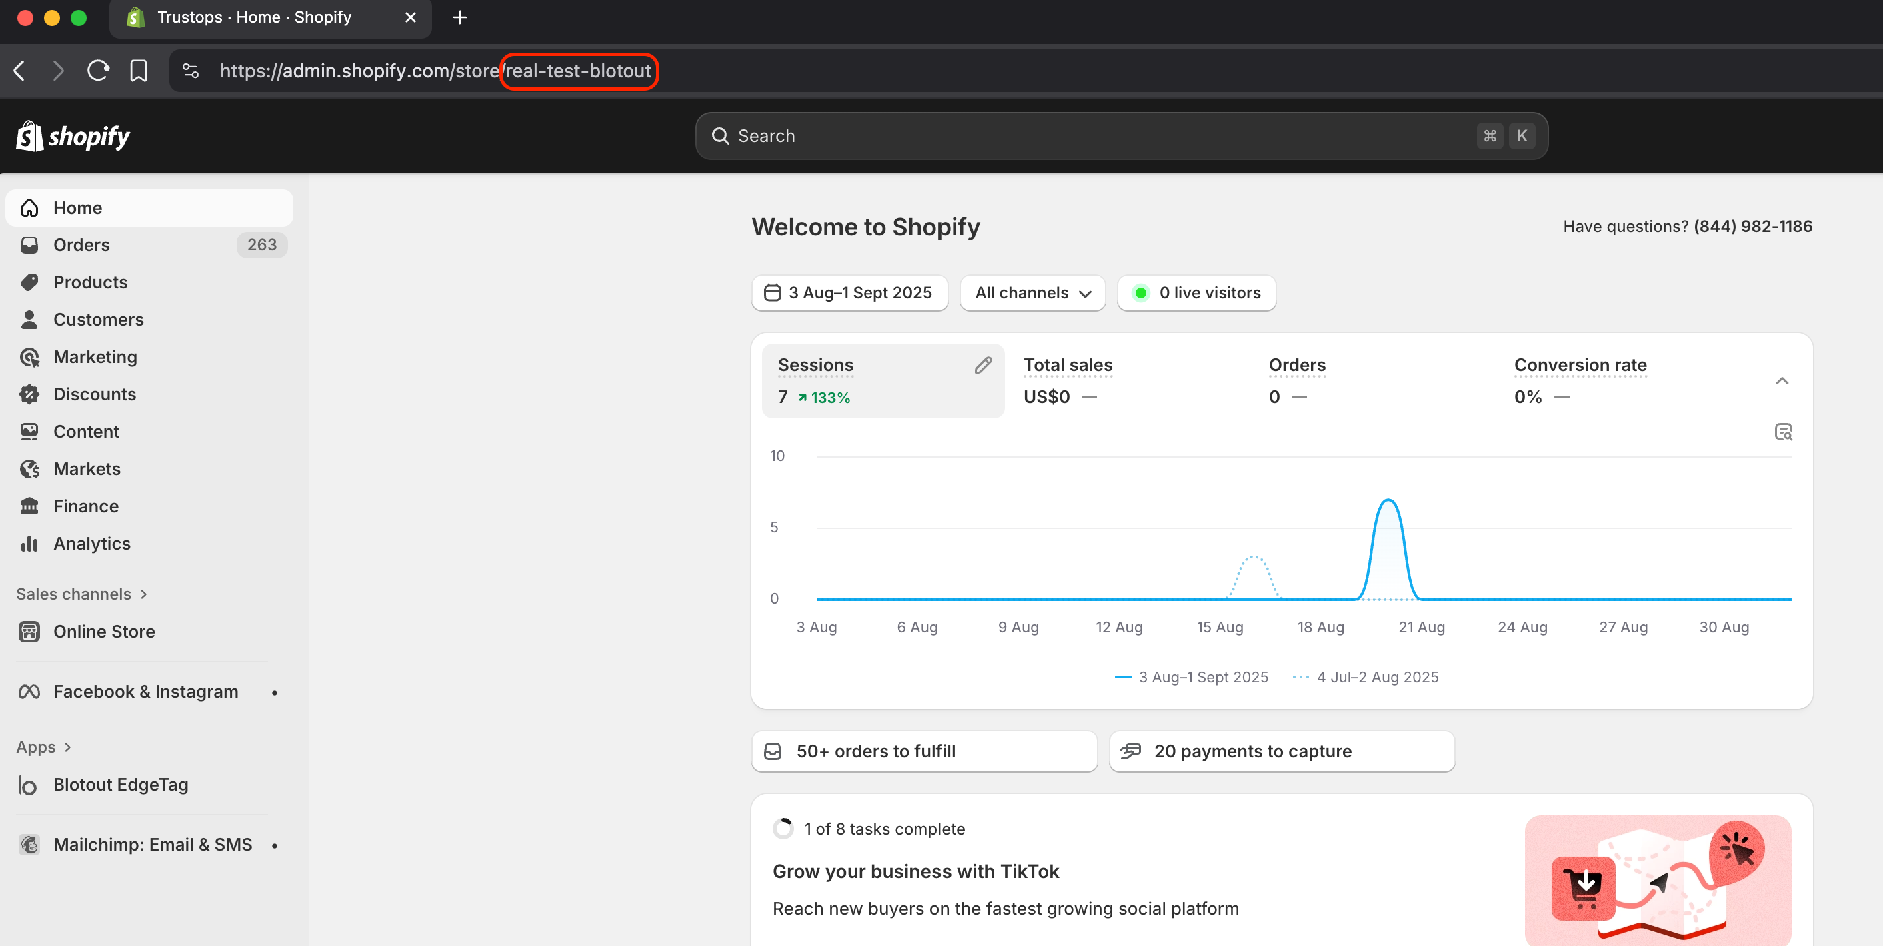Click 20 payments to capture

1281,751
